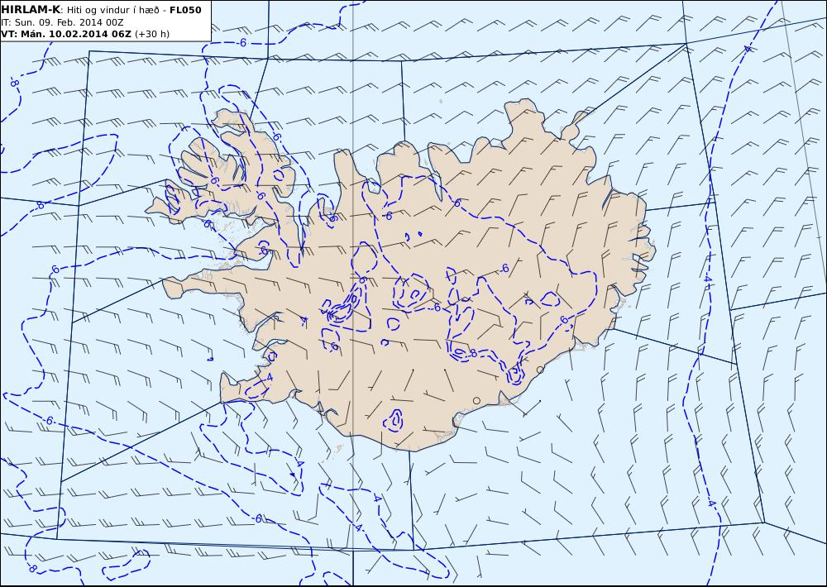Select the FL050 flight level label

click(x=185, y=9)
